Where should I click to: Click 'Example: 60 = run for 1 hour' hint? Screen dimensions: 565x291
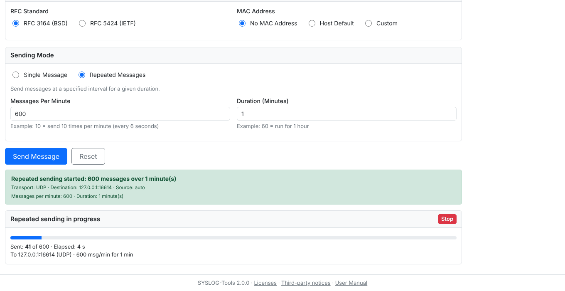[x=273, y=126]
